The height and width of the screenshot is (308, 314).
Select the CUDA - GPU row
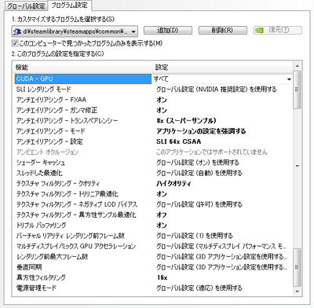tap(153, 79)
